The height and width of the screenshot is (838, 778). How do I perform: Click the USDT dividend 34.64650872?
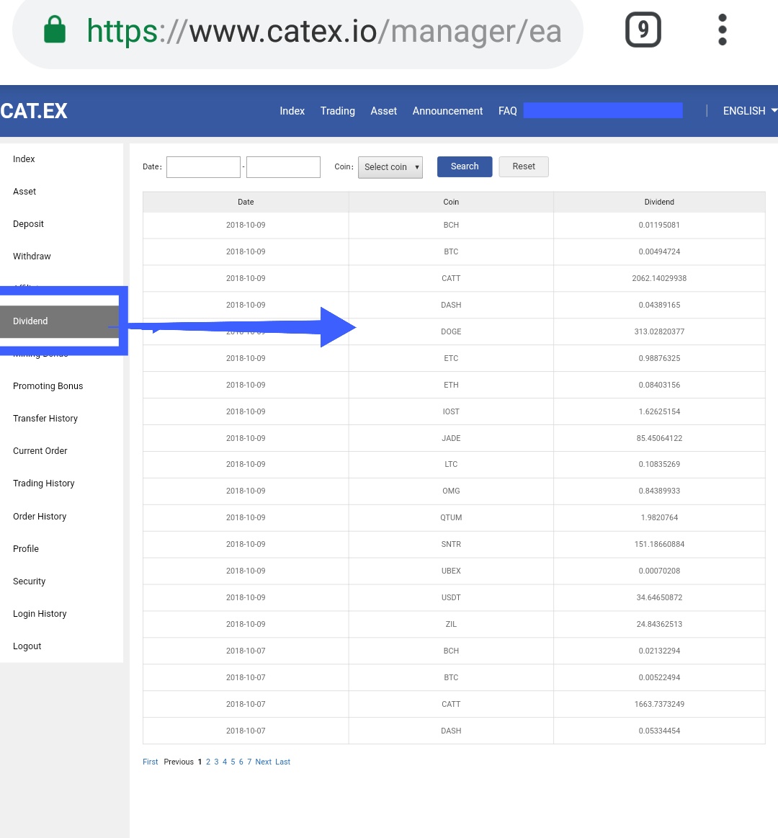[x=659, y=598]
